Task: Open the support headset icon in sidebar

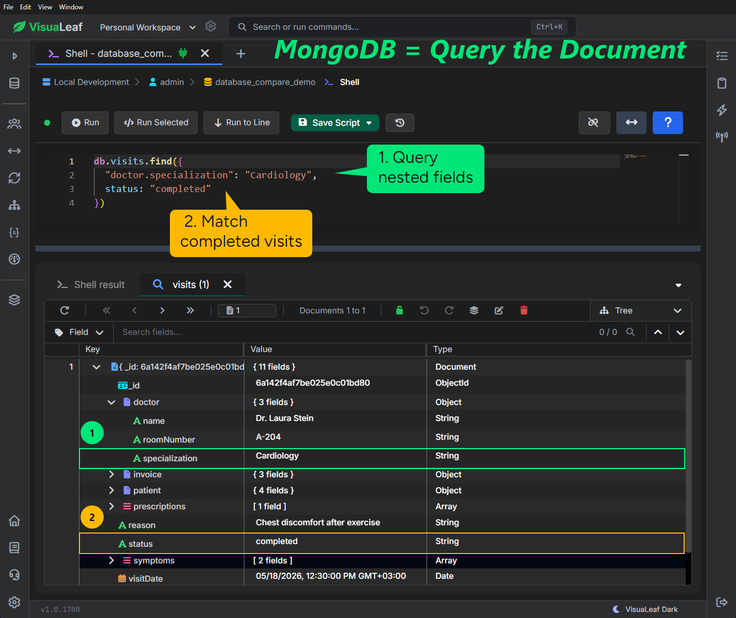Action: 14,574
